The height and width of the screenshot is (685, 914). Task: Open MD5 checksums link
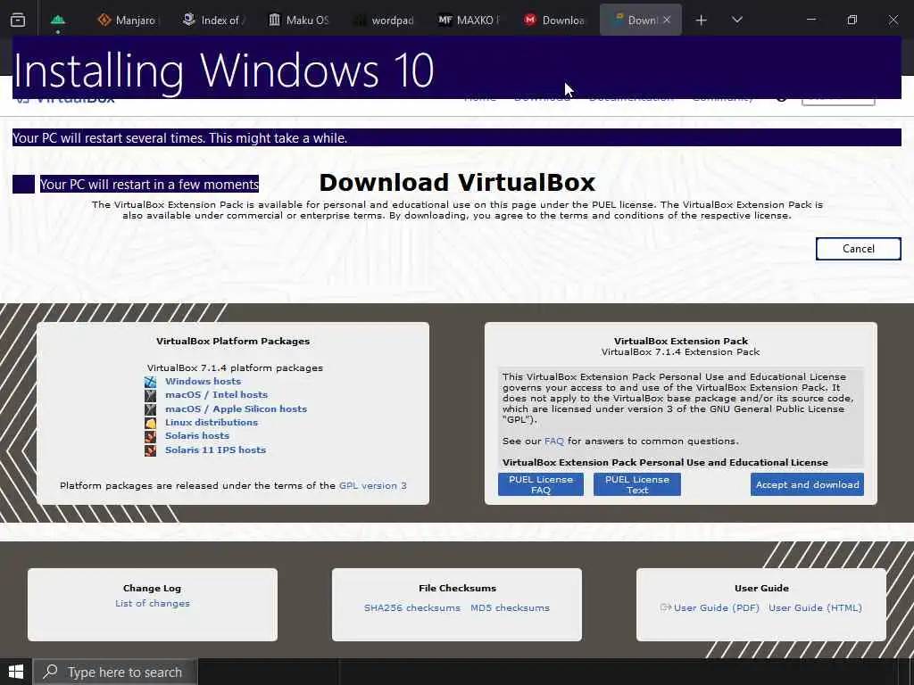point(510,607)
